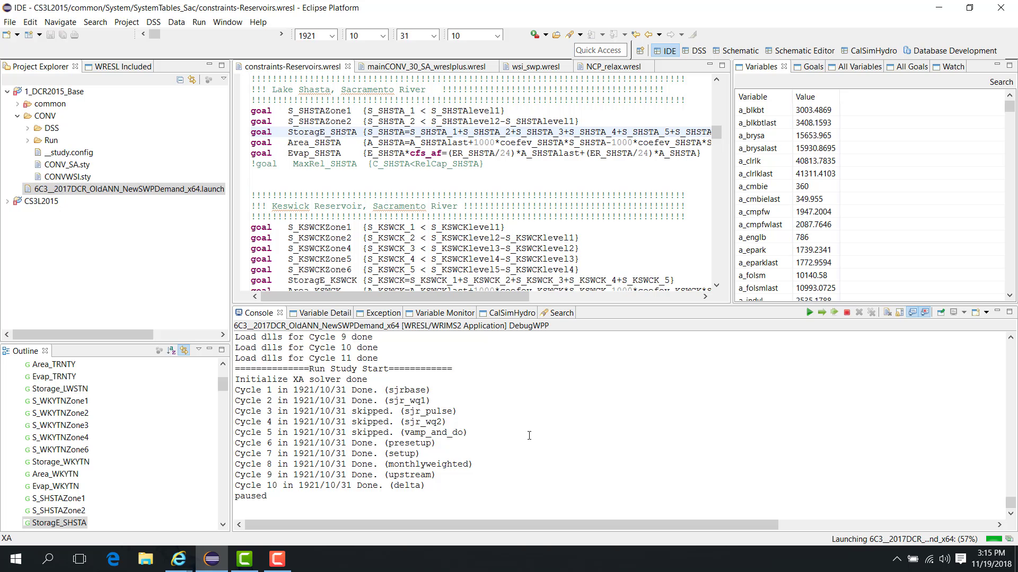Viewport: 1018px width, 572px height.
Task: Click the Open Perspective icon
Action: pyautogui.click(x=640, y=50)
